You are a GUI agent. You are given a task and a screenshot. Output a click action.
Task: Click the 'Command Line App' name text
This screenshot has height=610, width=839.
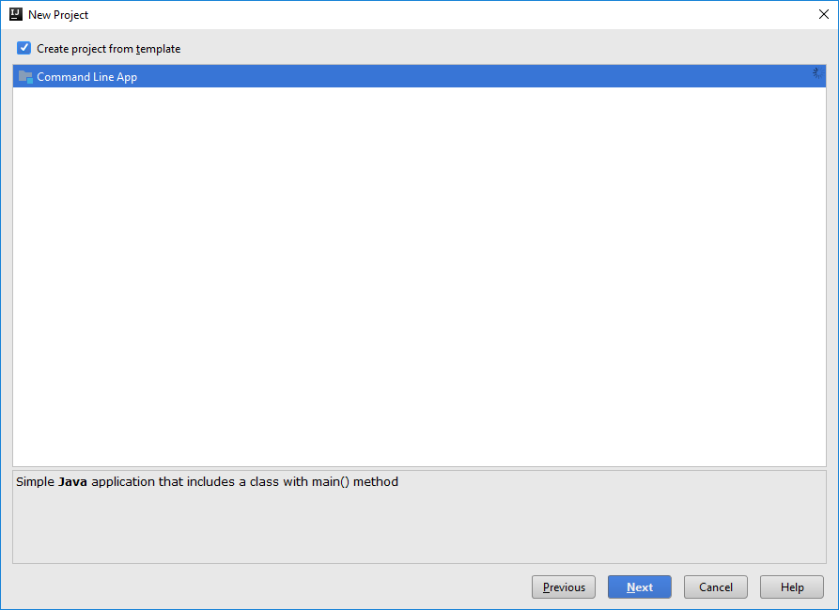[x=86, y=77]
